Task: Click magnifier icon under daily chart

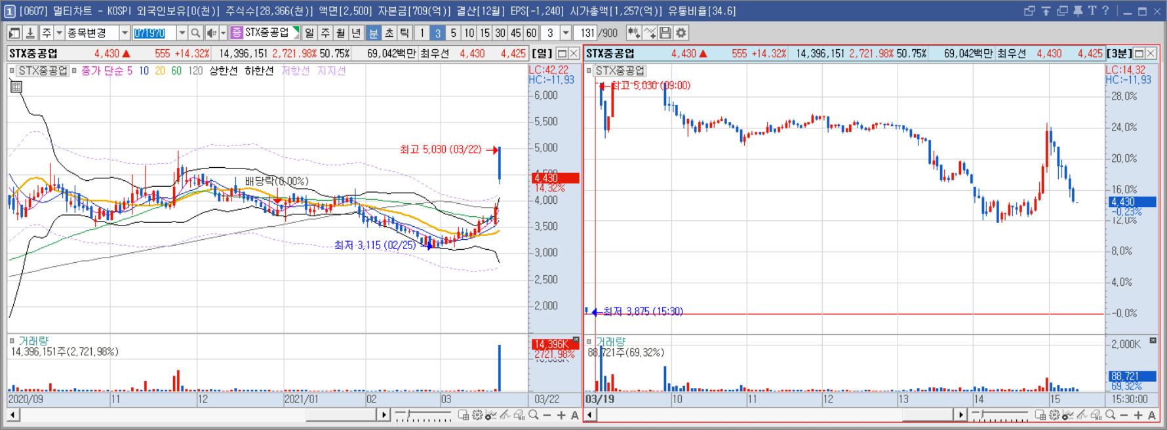Action: coord(534,415)
